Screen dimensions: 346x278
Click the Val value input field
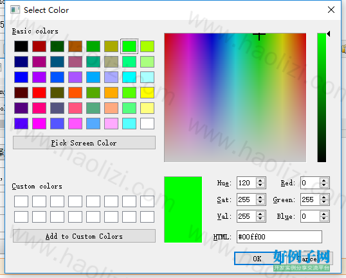click(246, 216)
